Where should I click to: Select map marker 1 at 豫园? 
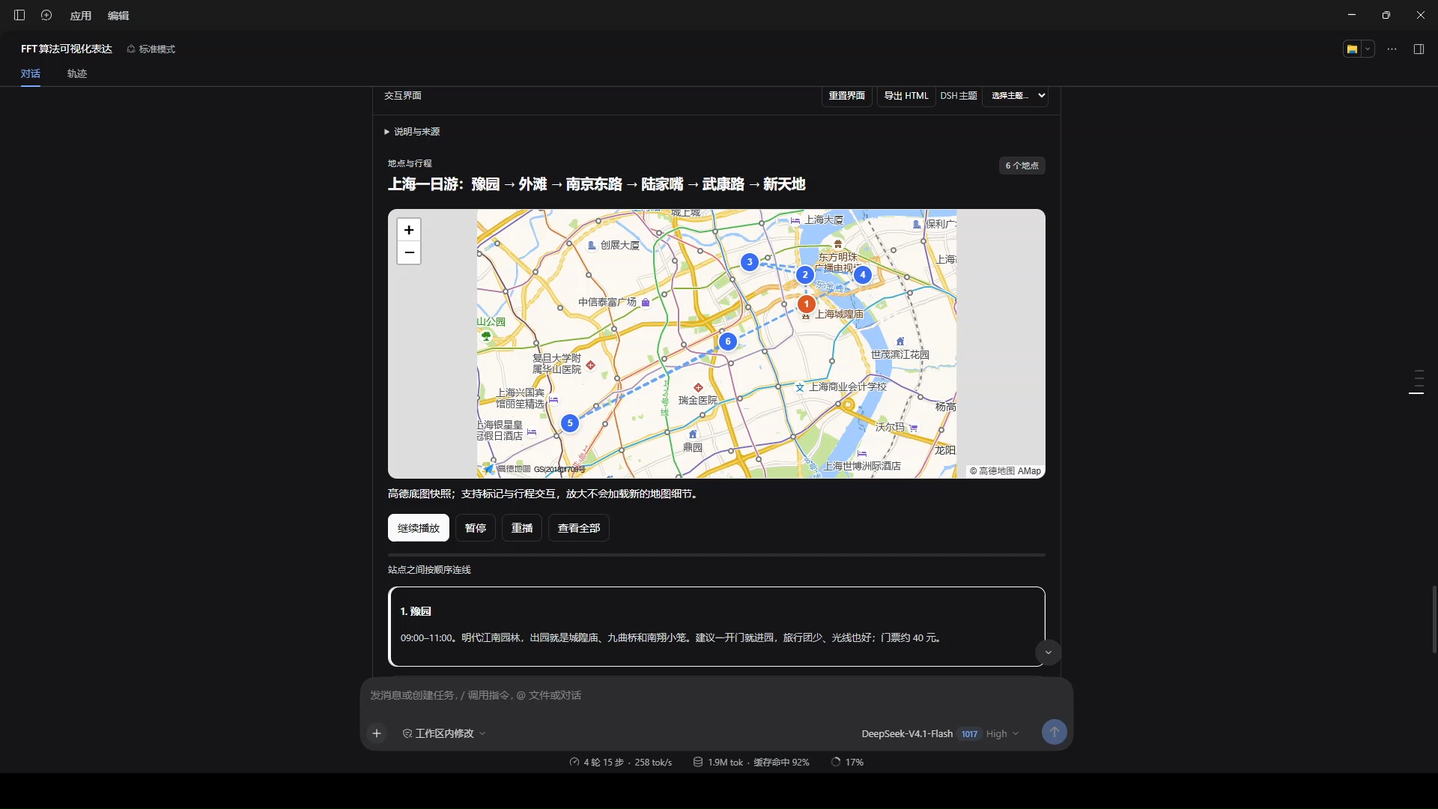click(x=806, y=304)
